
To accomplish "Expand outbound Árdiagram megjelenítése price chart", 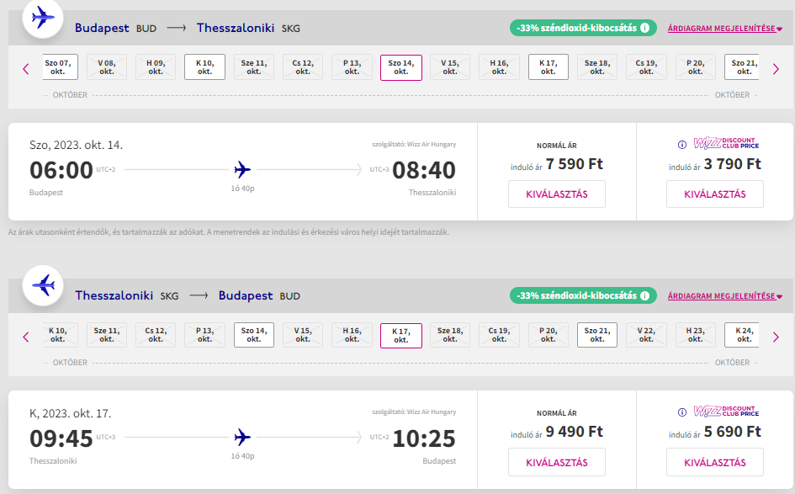I will click(724, 29).
